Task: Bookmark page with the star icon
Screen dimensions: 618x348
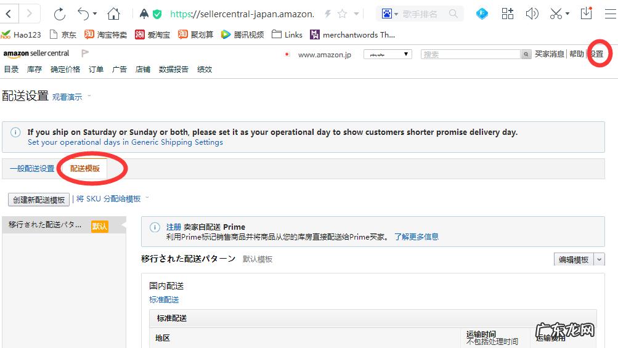Action: pyautogui.click(x=342, y=14)
